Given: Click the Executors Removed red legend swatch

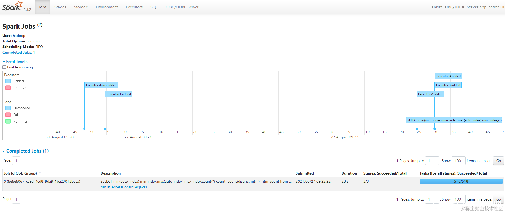Looking at the screenshot, I should point(8,88).
